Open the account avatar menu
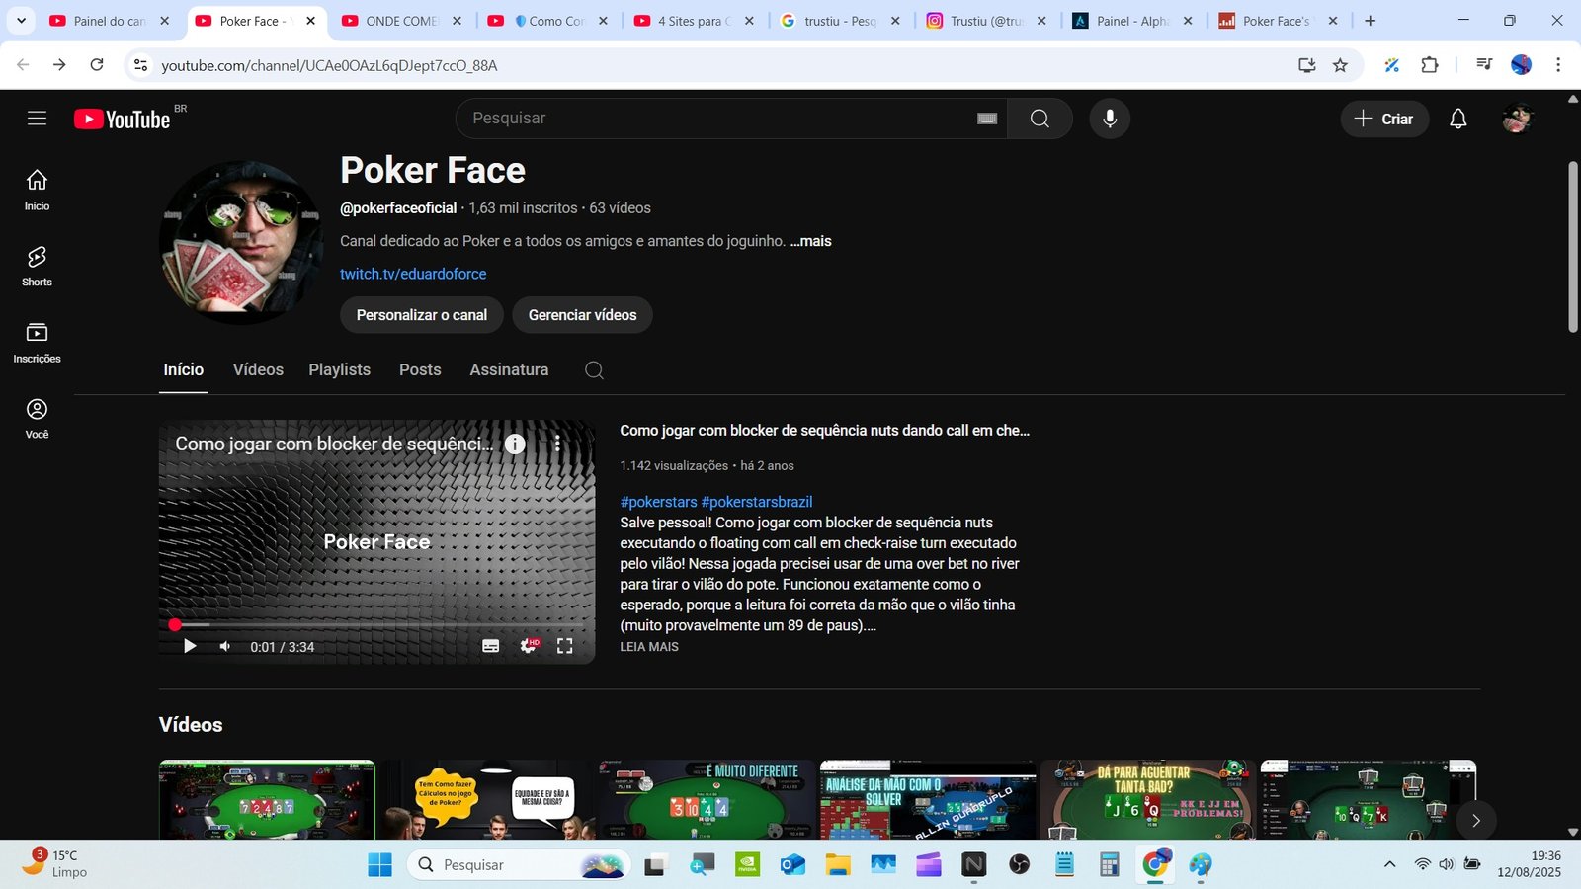 coord(1517,119)
